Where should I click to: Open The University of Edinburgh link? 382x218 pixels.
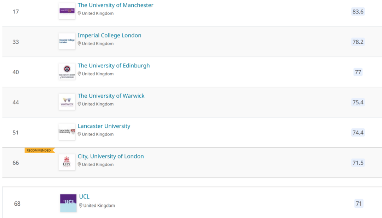click(x=114, y=66)
